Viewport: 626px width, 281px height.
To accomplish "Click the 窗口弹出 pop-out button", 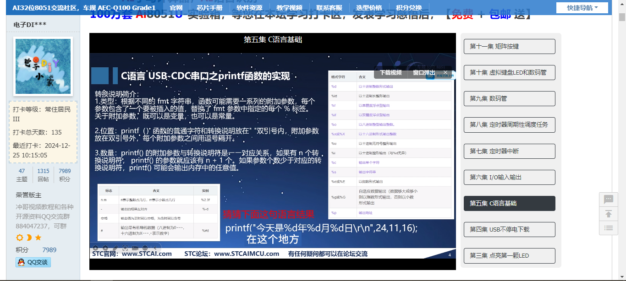I will [x=424, y=72].
